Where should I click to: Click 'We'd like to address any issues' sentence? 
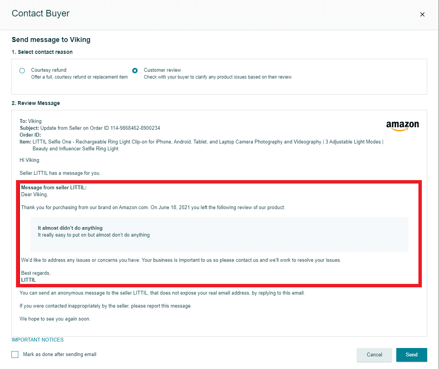click(x=181, y=260)
